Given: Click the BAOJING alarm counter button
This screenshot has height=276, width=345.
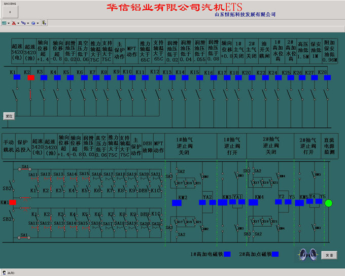Looking at the screenshot, I should (x=10, y=12).
